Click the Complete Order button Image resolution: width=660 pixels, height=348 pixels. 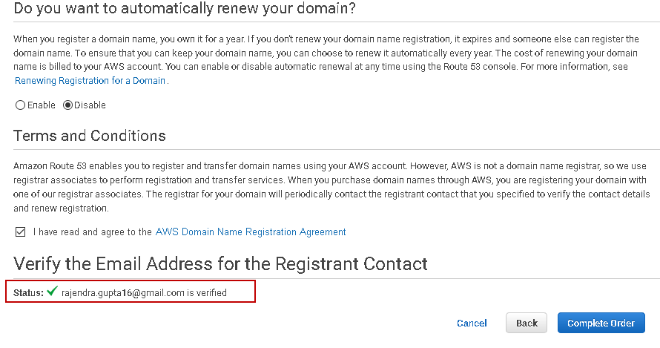coord(601,324)
